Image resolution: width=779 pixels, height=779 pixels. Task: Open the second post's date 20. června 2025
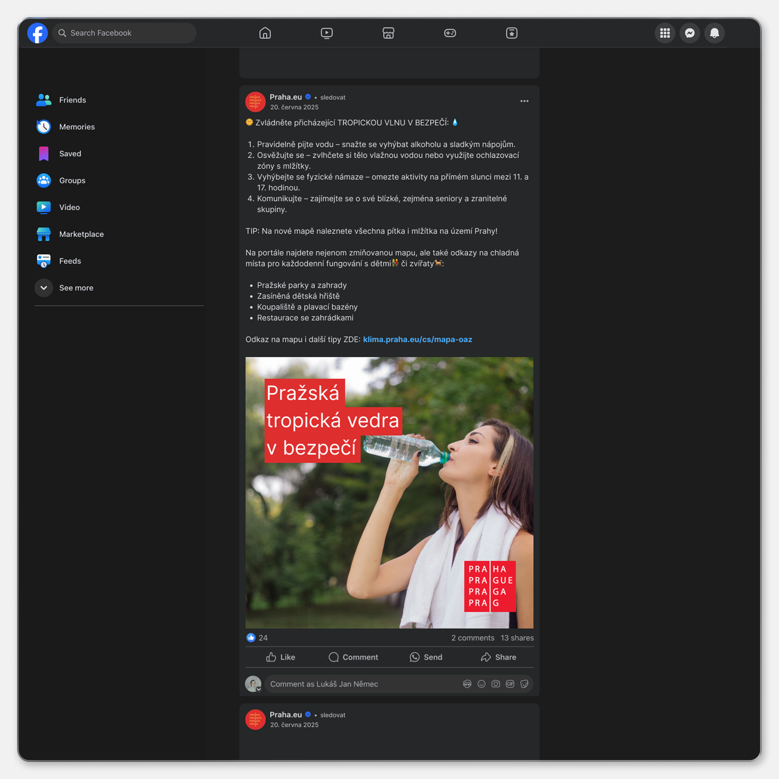point(294,725)
